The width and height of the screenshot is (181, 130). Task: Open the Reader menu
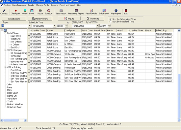click(31, 5)
